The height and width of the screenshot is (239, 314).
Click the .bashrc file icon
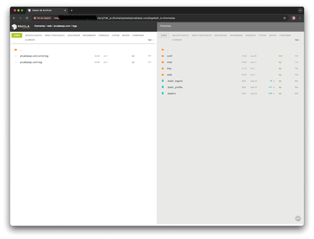[163, 94]
